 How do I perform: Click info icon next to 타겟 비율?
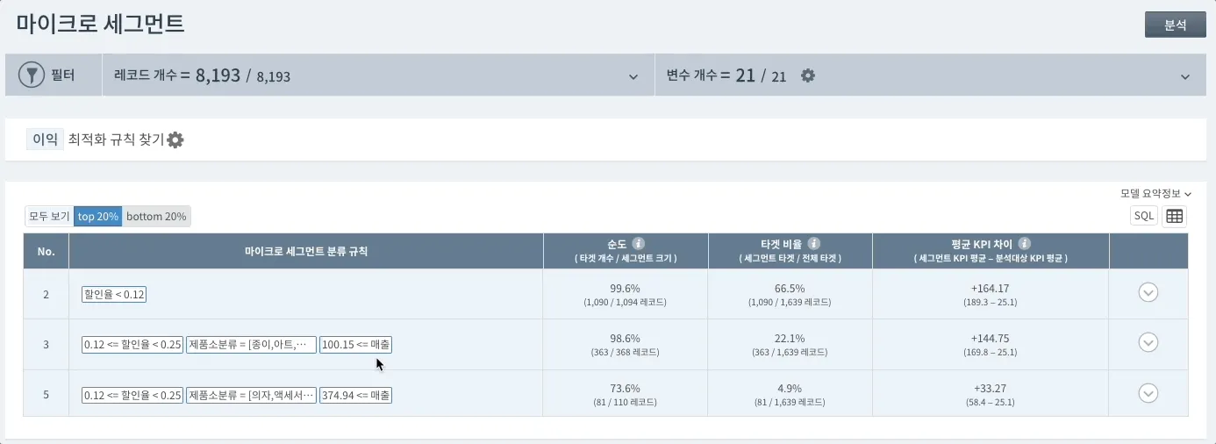[813, 243]
